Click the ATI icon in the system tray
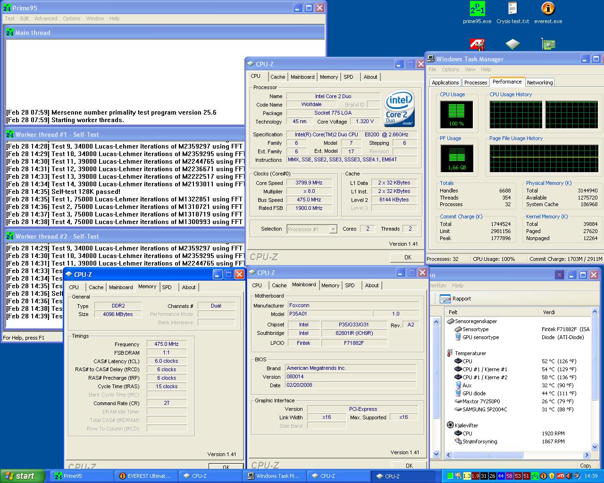The height and width of the screenshot is (483, 604). point(560,476)
